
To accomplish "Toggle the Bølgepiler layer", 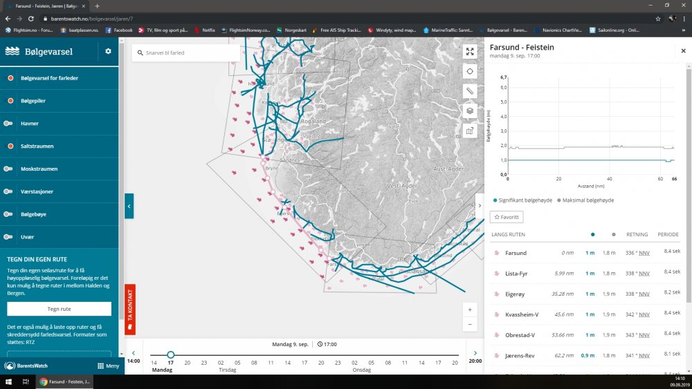I will (x=9, y=101).
